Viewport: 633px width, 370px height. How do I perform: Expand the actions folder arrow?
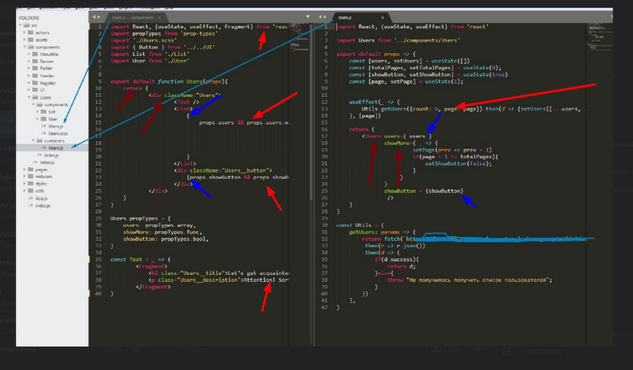(25, 33)
